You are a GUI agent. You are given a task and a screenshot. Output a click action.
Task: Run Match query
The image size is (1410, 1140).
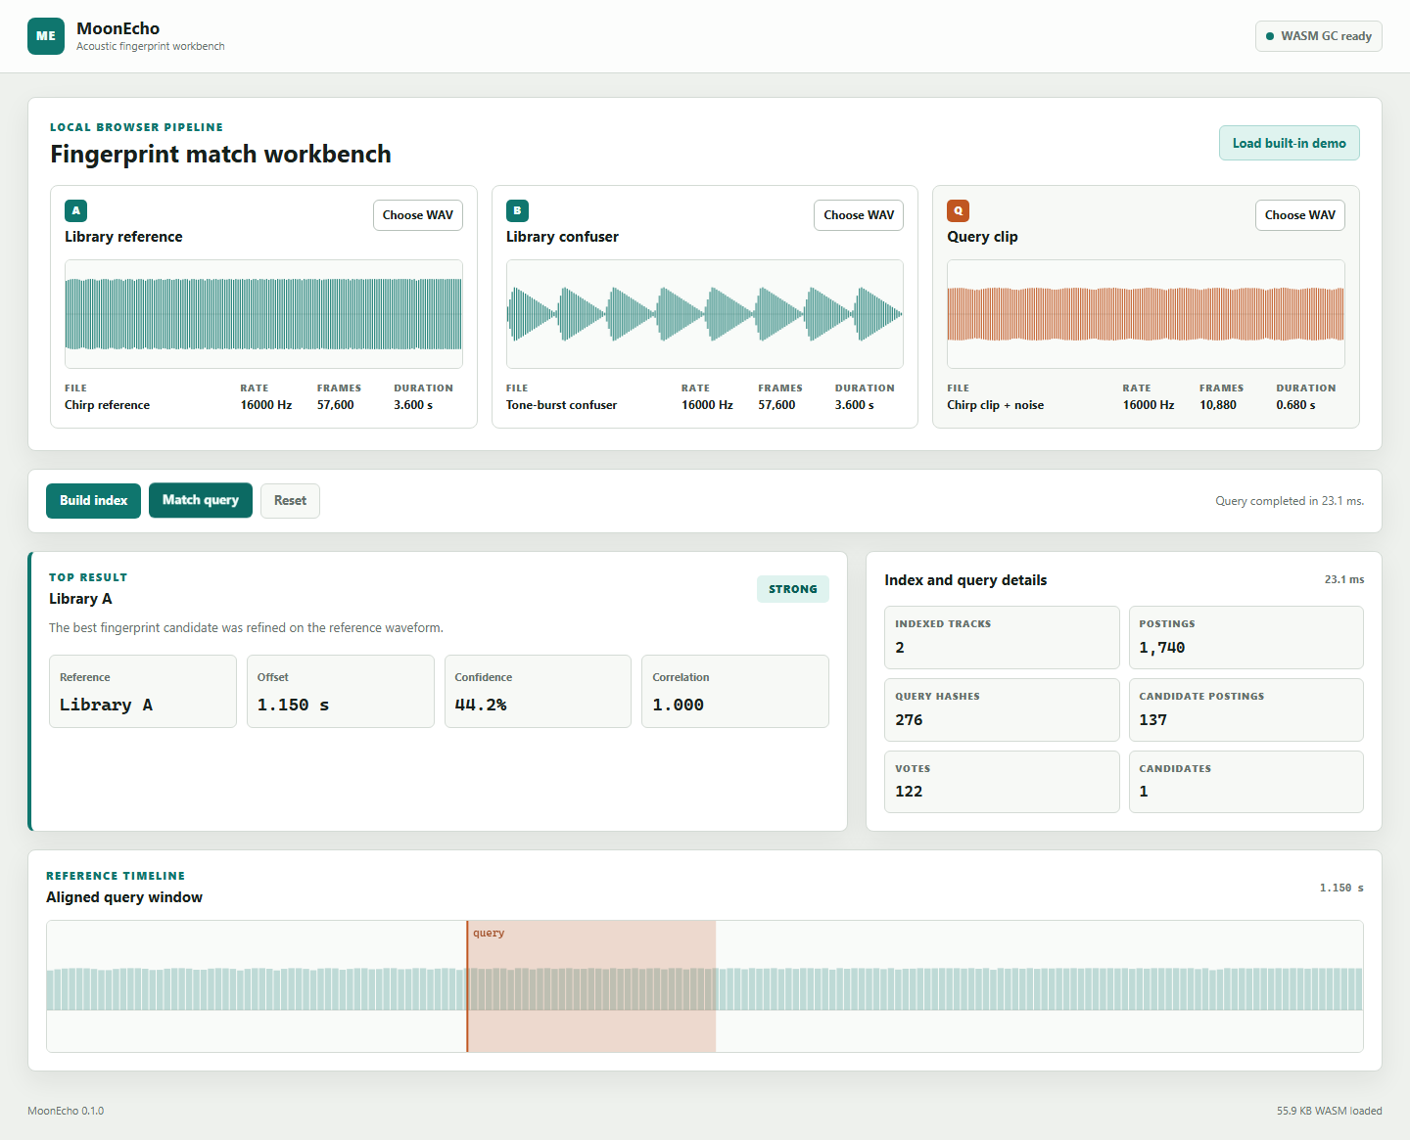[201, 500]
